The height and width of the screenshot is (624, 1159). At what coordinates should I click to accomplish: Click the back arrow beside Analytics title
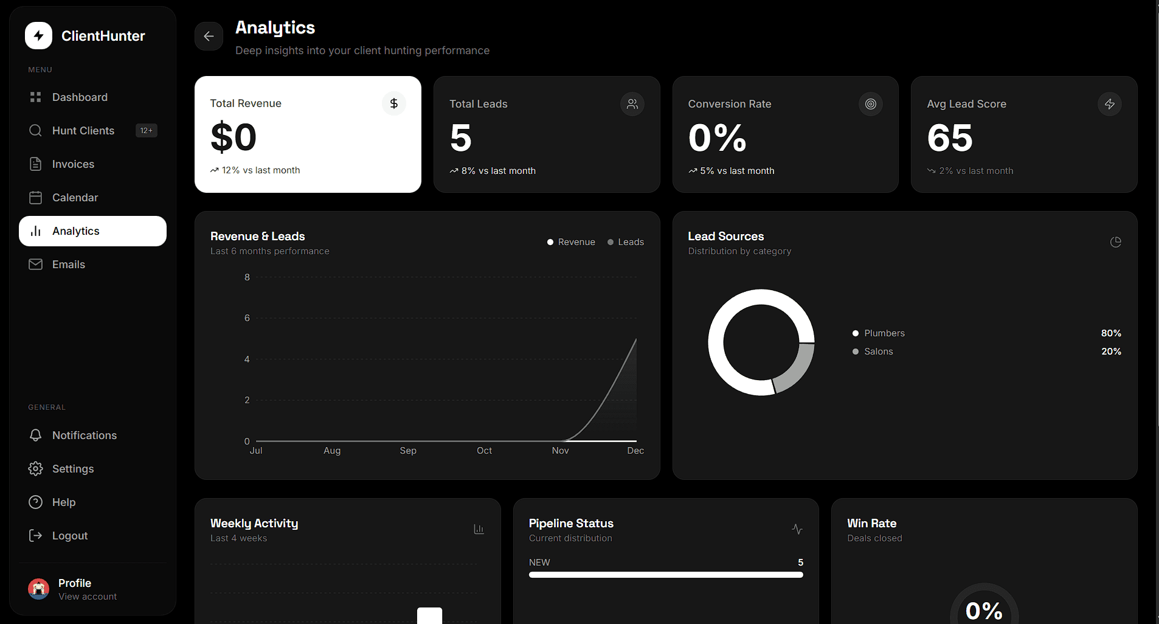[x=209, y=36]
